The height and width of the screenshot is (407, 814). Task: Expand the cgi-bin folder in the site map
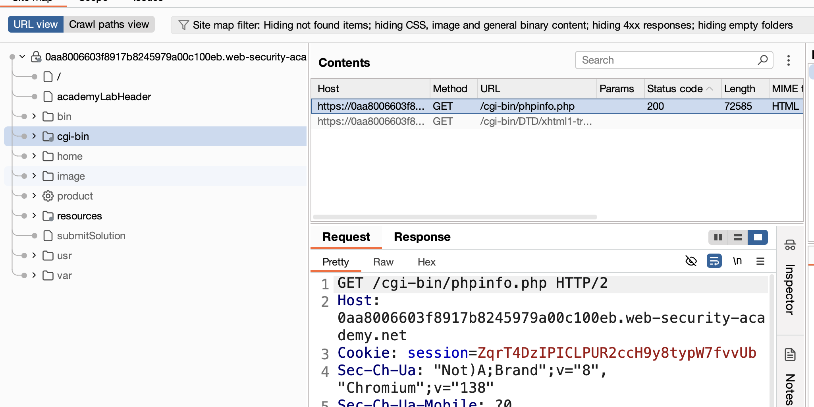point(34,136)
